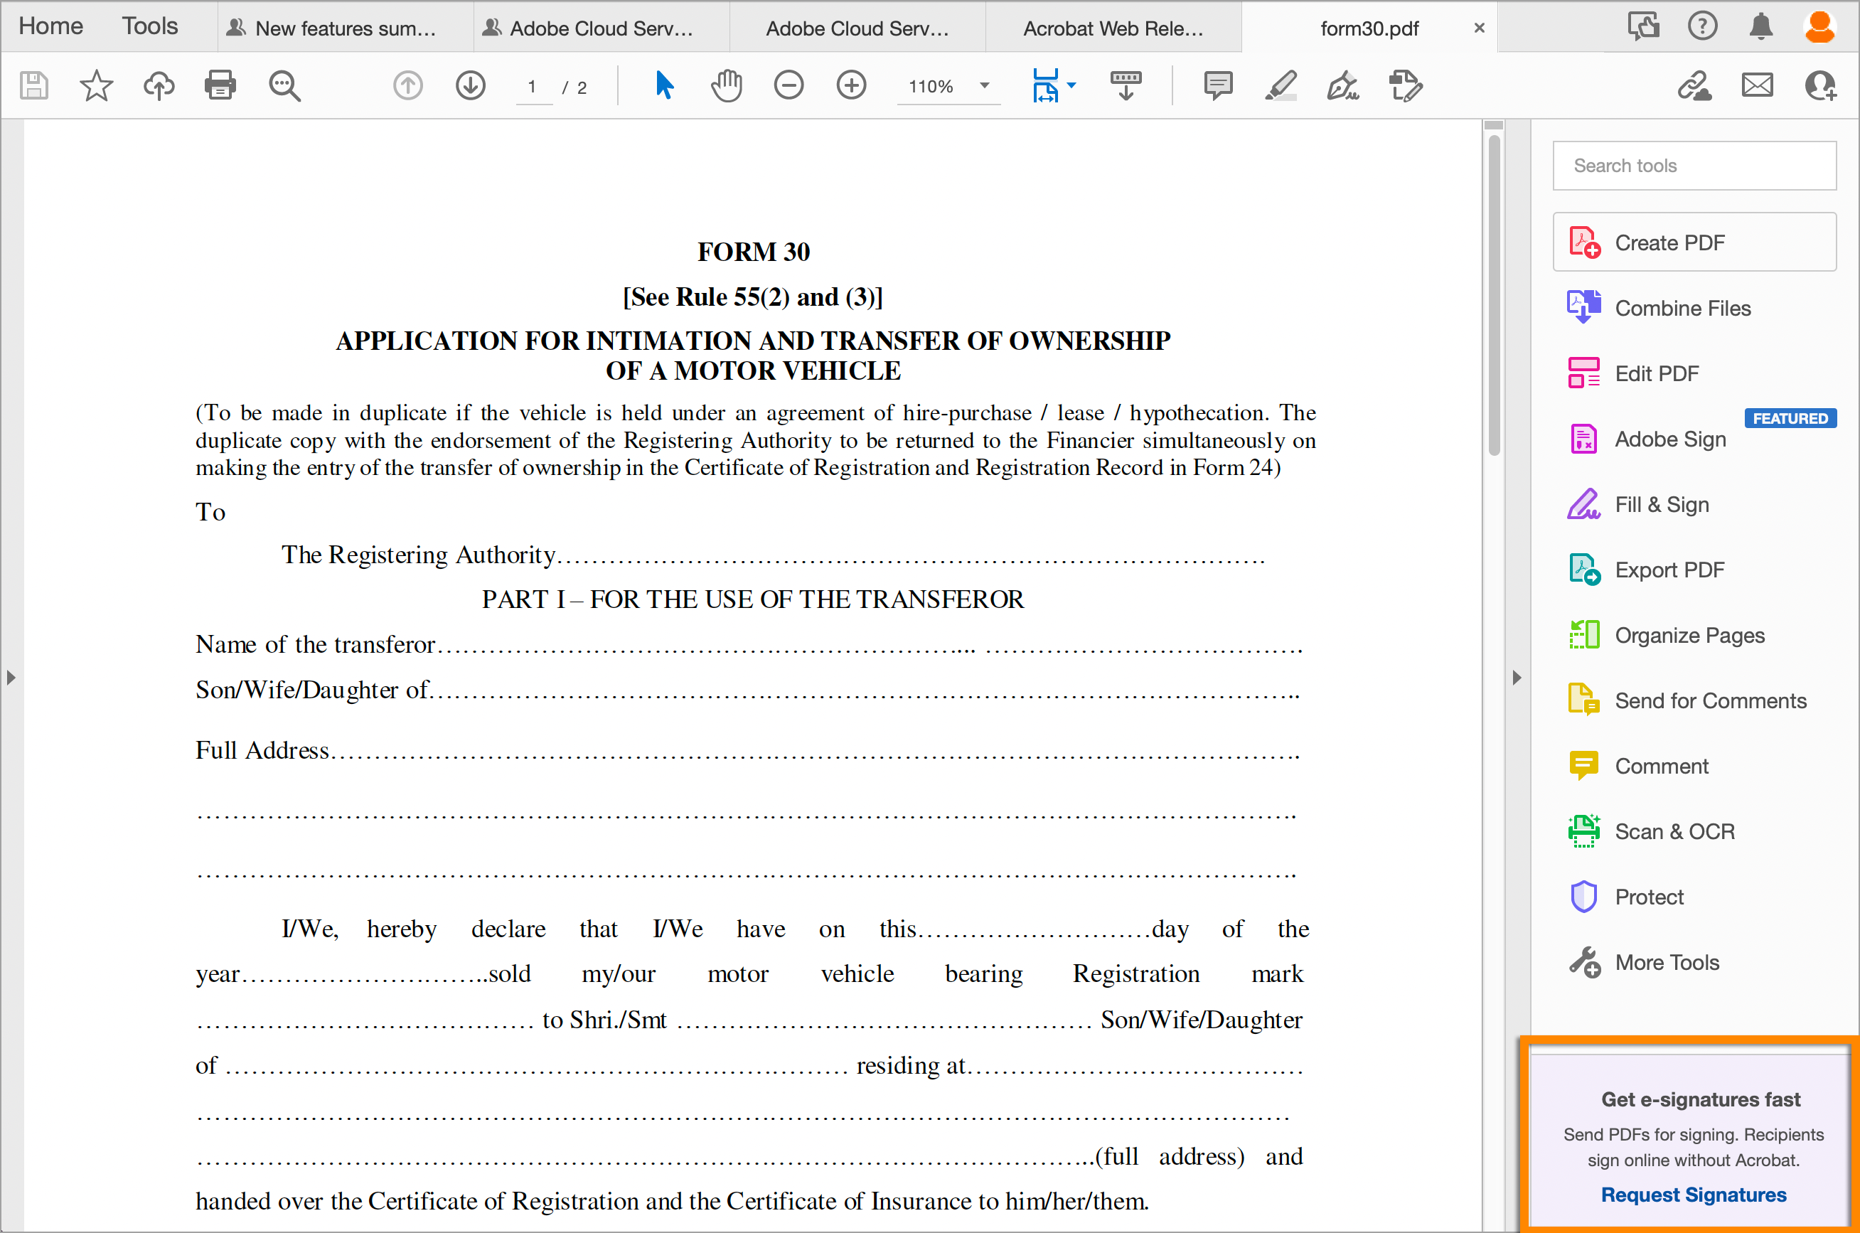Collapse the right tools panel
The image size is (1860, 1233).
[x=1517, y=676]
